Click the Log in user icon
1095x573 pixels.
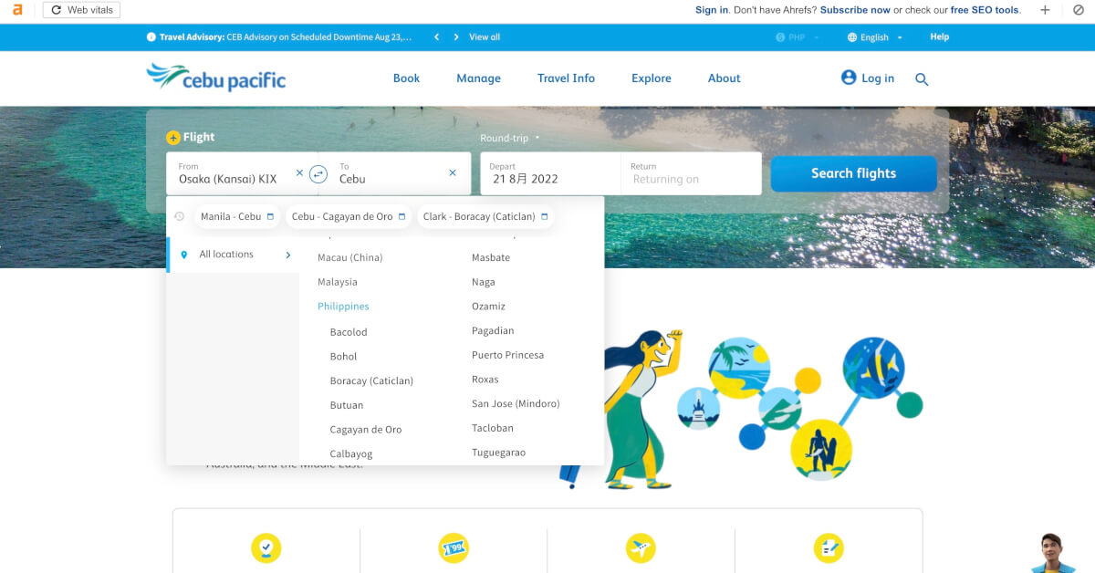click(849, 78)
